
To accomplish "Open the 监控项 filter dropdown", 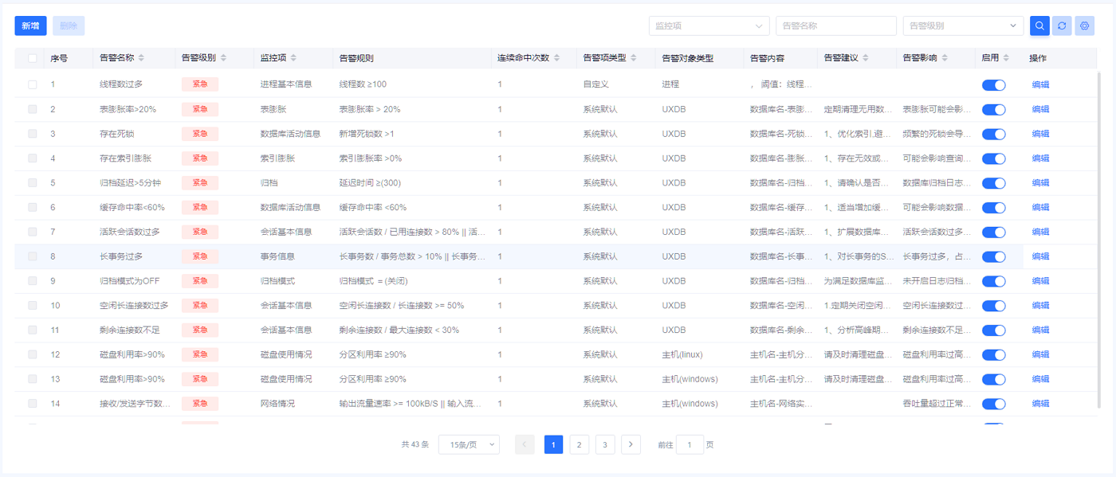I will point(709,25).
